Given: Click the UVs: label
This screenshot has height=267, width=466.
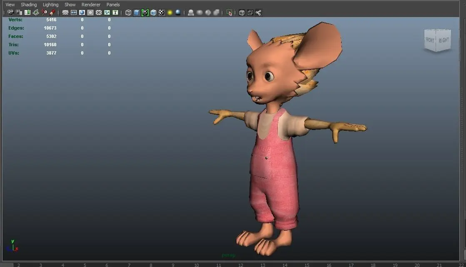Looking at the screenshot, I should click(14, 53).
